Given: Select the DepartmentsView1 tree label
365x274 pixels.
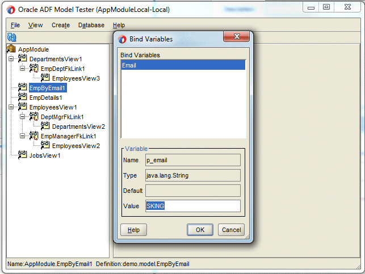Looking at the screenshot, I should tap(56, 59).
